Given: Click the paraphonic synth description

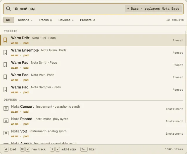Looking at the screenshot, I should pyautogui.click(x=67, y=106).
